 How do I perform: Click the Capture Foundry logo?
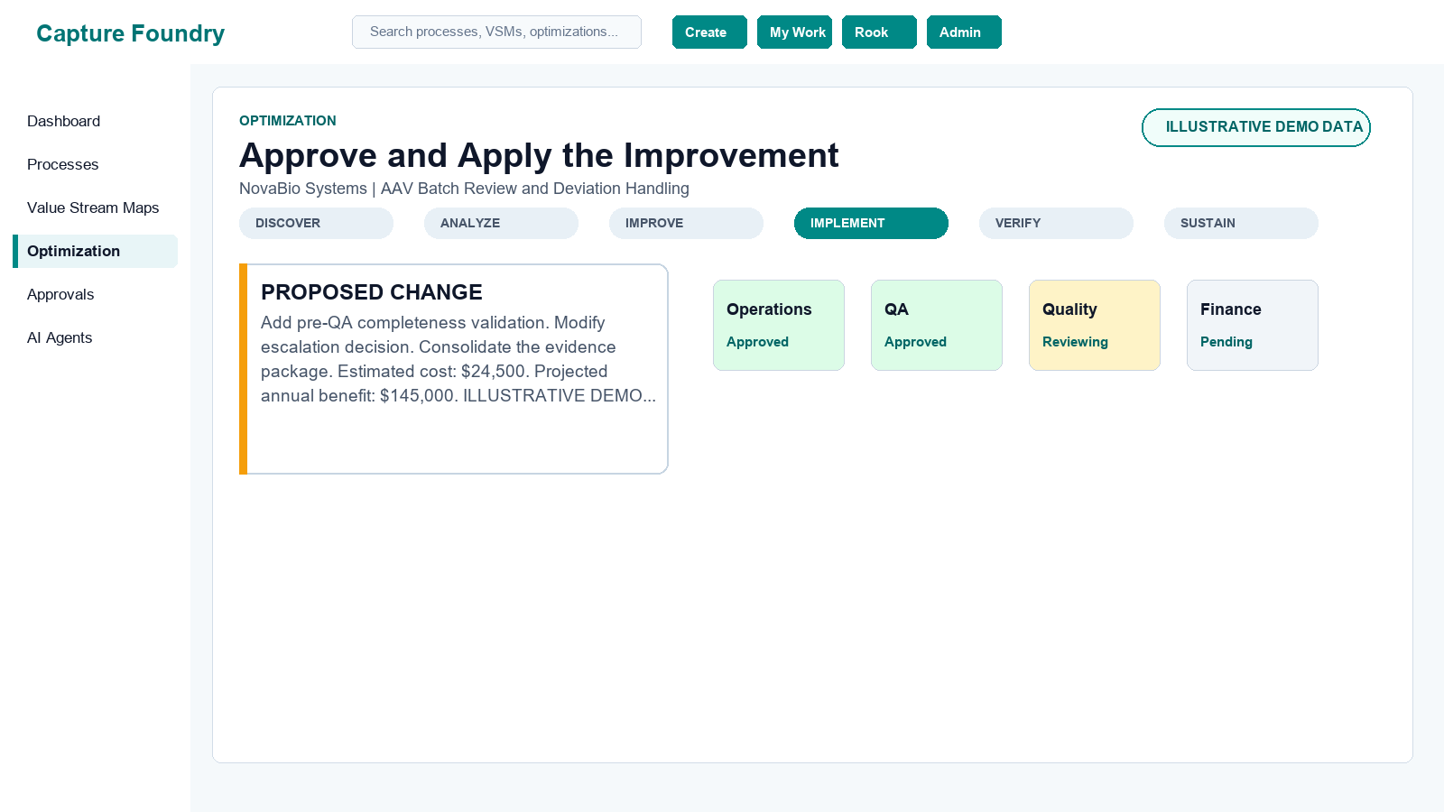pos(130,33)
